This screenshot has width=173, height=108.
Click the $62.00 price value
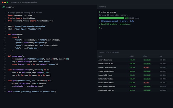132,71
